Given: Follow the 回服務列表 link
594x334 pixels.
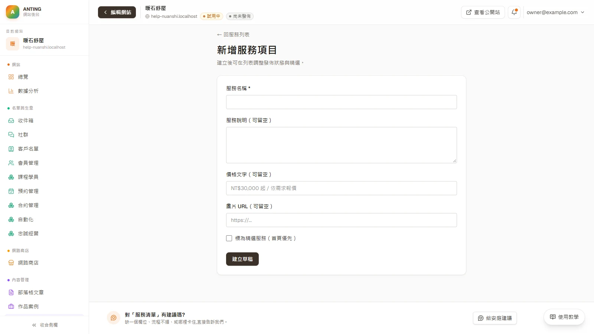Looking at the screenshot, I should pos(233,35).
